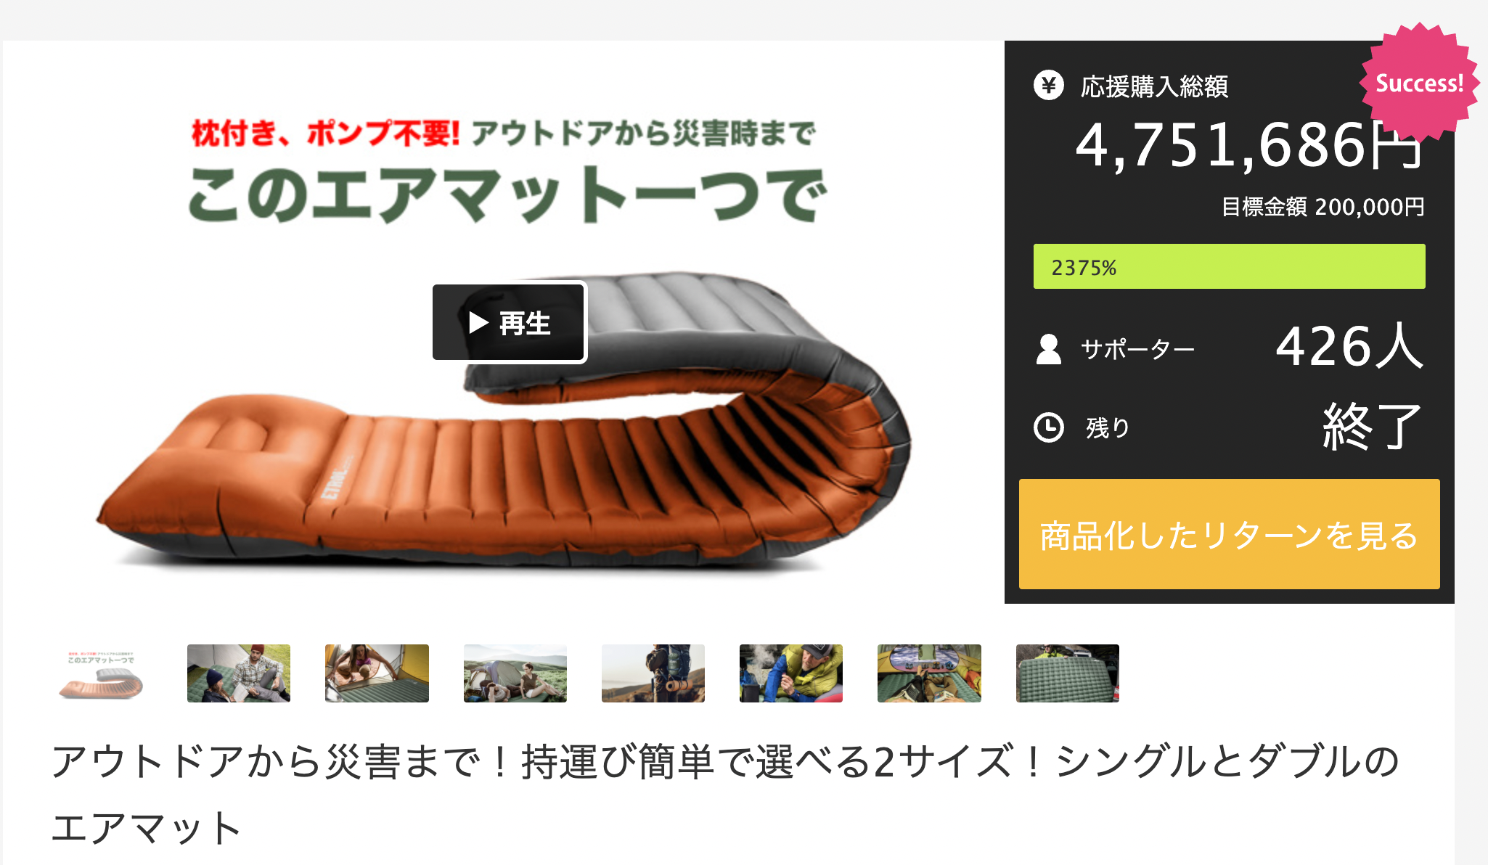This screenshot has width=1488, height=865.
Task: Select thumbnail of couple sitting in tent
Action: [x=239, y=673]
